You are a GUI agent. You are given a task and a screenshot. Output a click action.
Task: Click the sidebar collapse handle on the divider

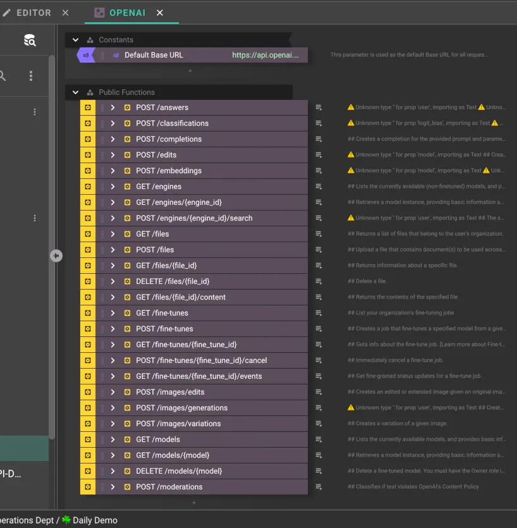point(56,255)
